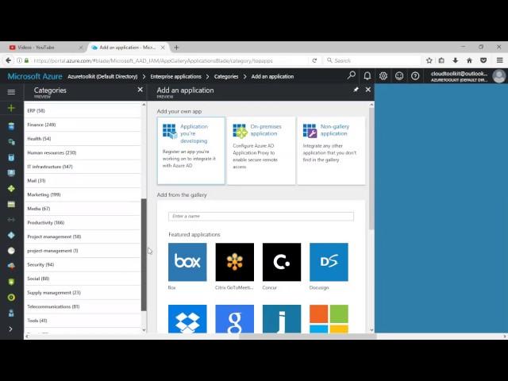508x381 pixels.
Task: Select the Project management (58) category
Action: 83,237
